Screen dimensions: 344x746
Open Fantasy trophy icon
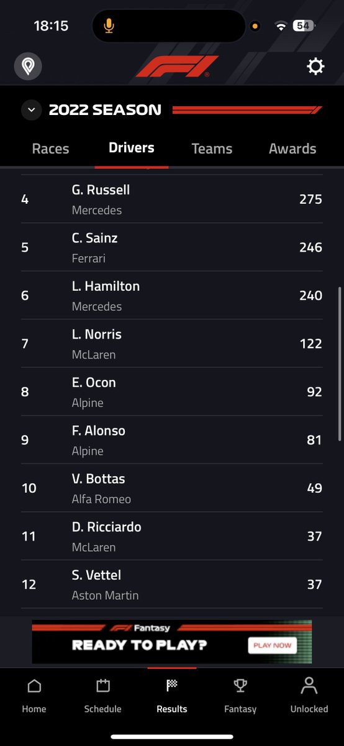point(240,686)
